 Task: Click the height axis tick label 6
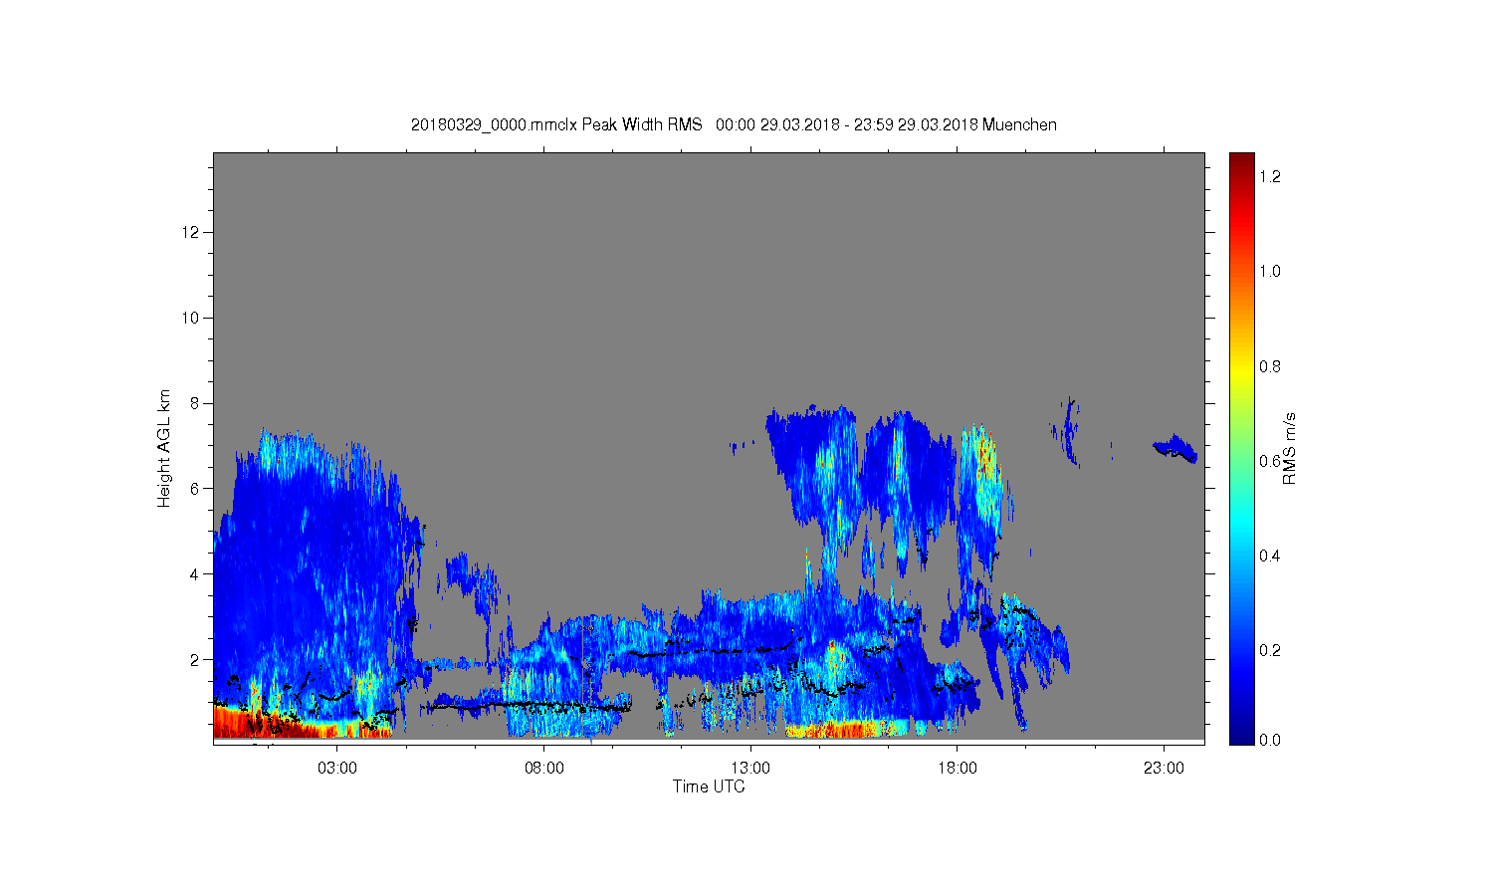click(196, 489)
